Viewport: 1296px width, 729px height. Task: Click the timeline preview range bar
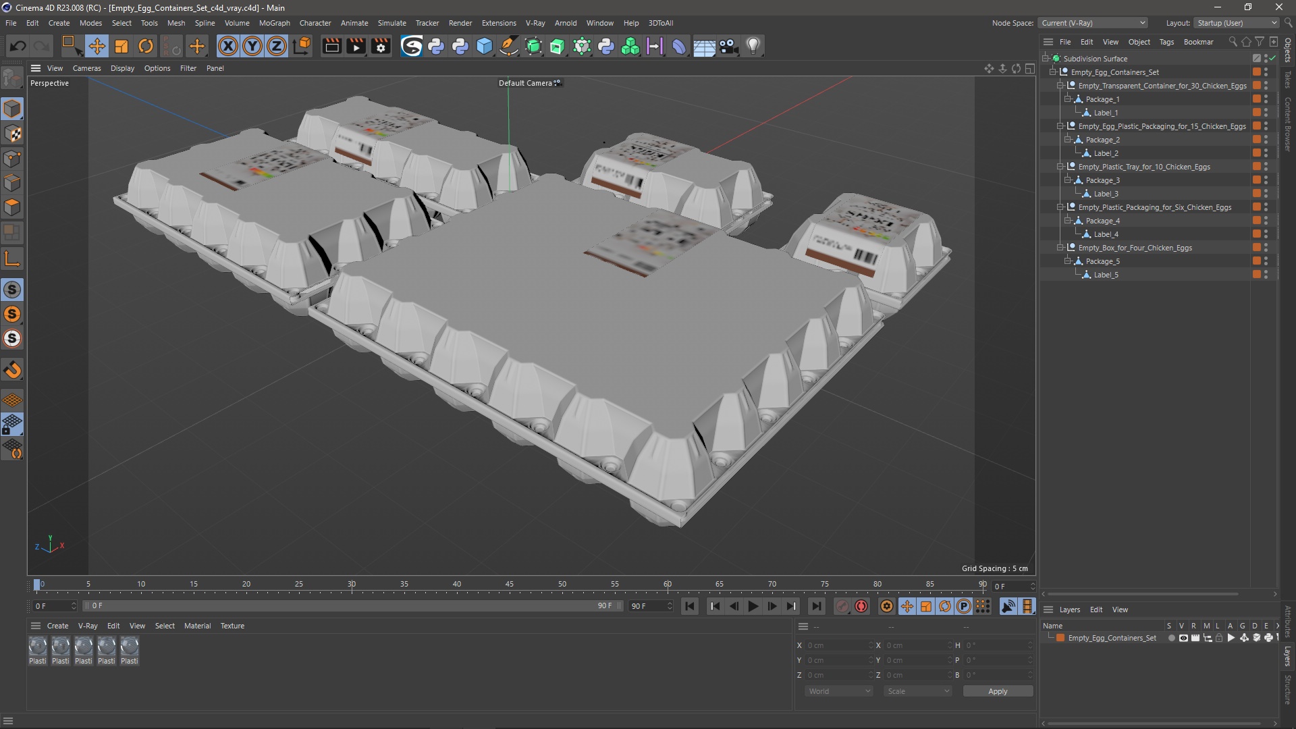353,605
